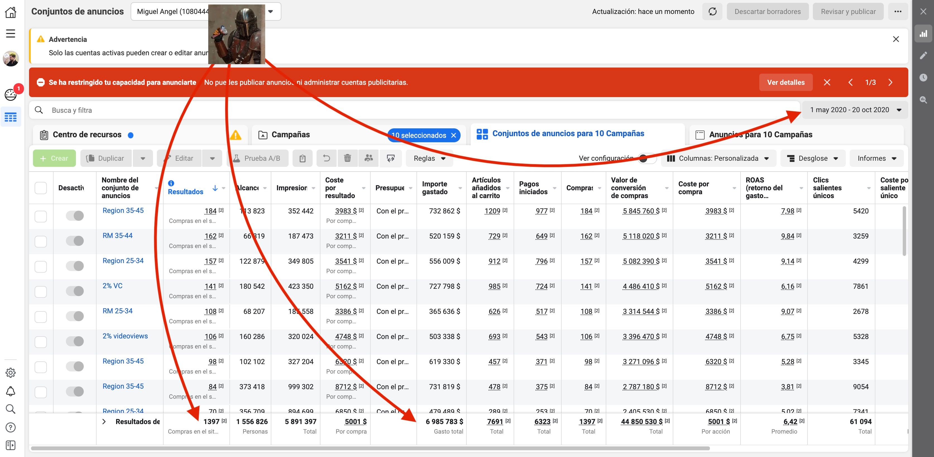Screen dimensions: 934x457
Task: Click the undo arrow icon in toolbar
Action: coord(326,158)
